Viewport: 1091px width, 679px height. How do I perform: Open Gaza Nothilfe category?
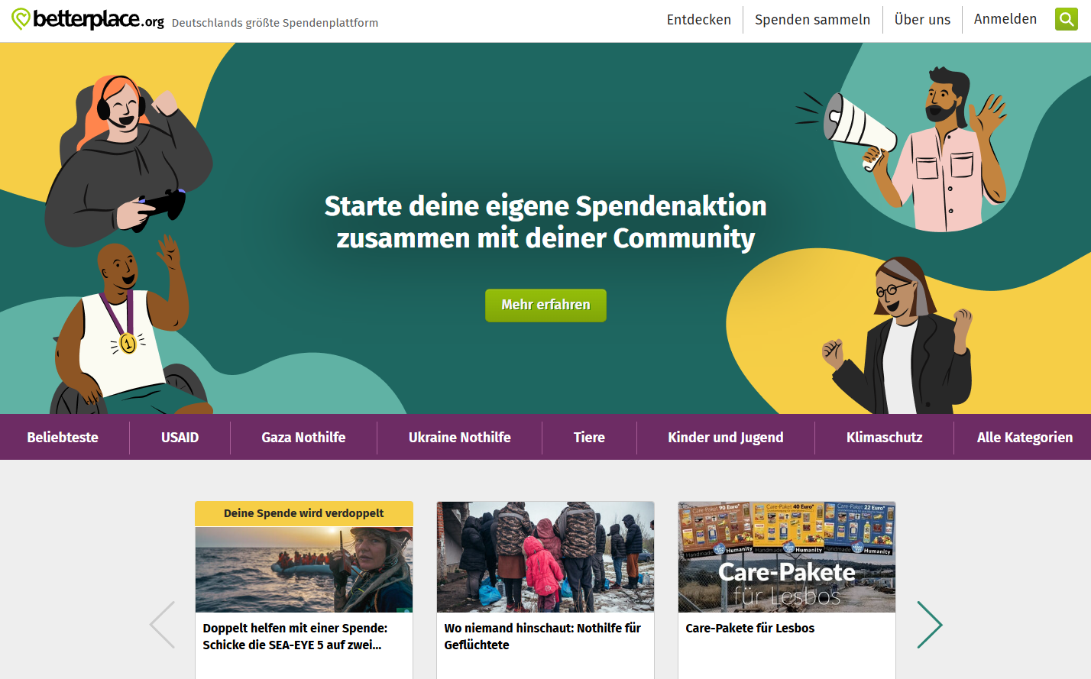point(303,438)
